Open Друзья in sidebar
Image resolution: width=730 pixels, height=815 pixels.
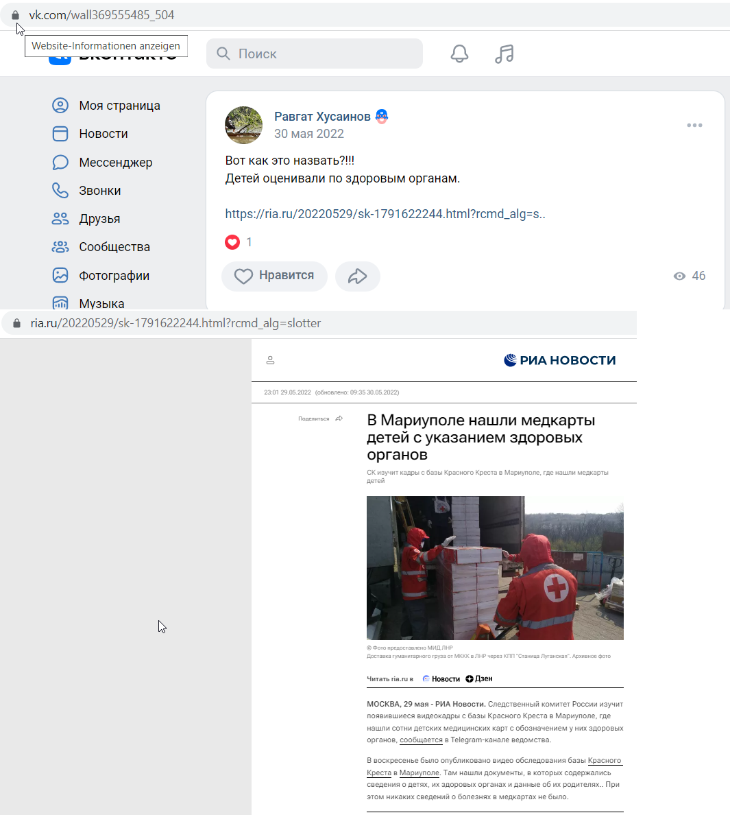99,219
